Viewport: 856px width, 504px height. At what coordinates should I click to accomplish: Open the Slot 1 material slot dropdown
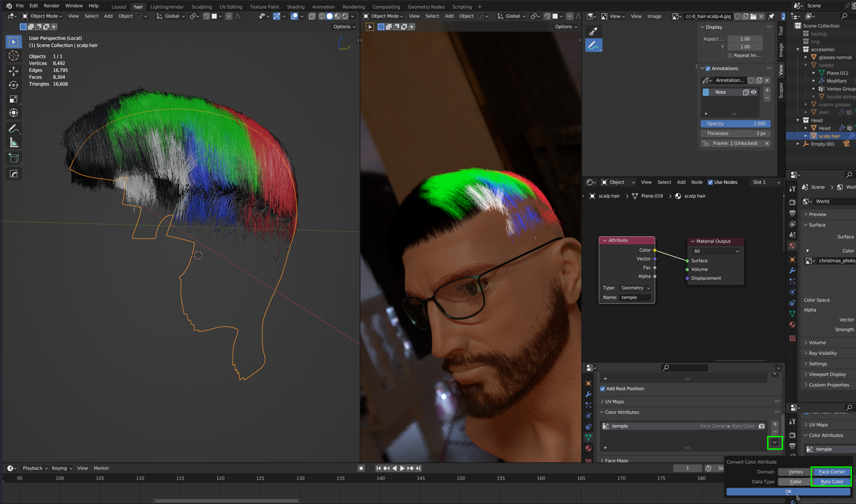click(x=765, y=182)
